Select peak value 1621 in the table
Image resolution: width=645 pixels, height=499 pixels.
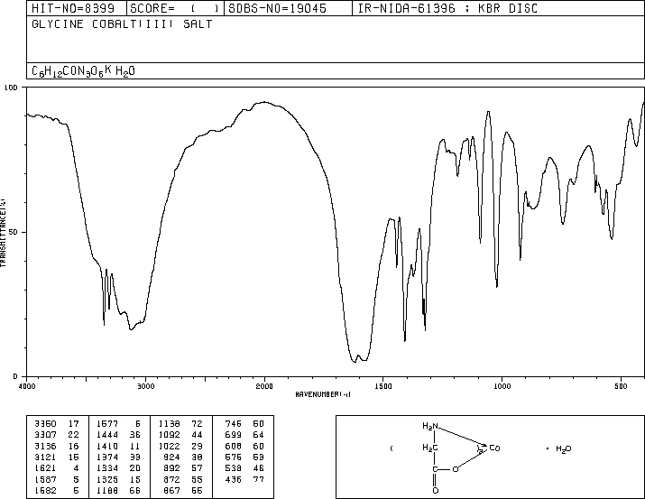point(45,468)
